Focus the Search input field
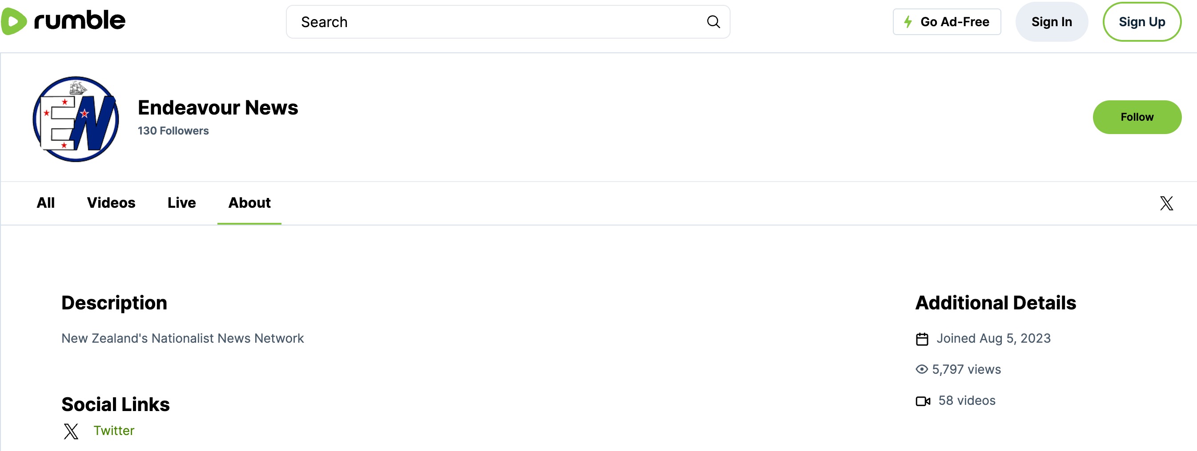This screenshot has width=1197, height=451. pyautogui.click(x=497, y=22)
